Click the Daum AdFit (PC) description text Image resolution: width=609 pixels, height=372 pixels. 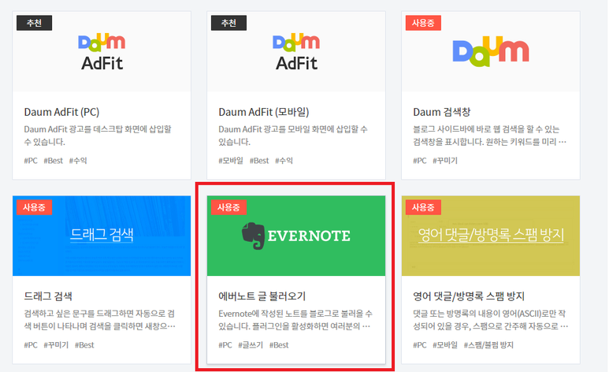click(98, 136)
